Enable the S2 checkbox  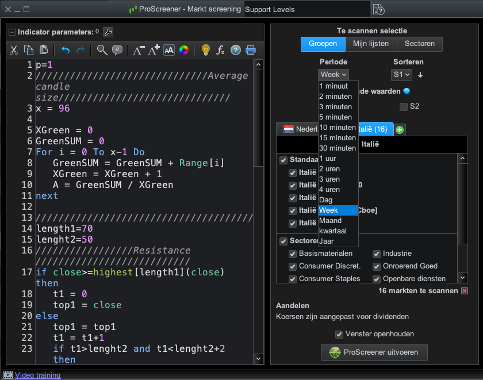pos(404,106)
